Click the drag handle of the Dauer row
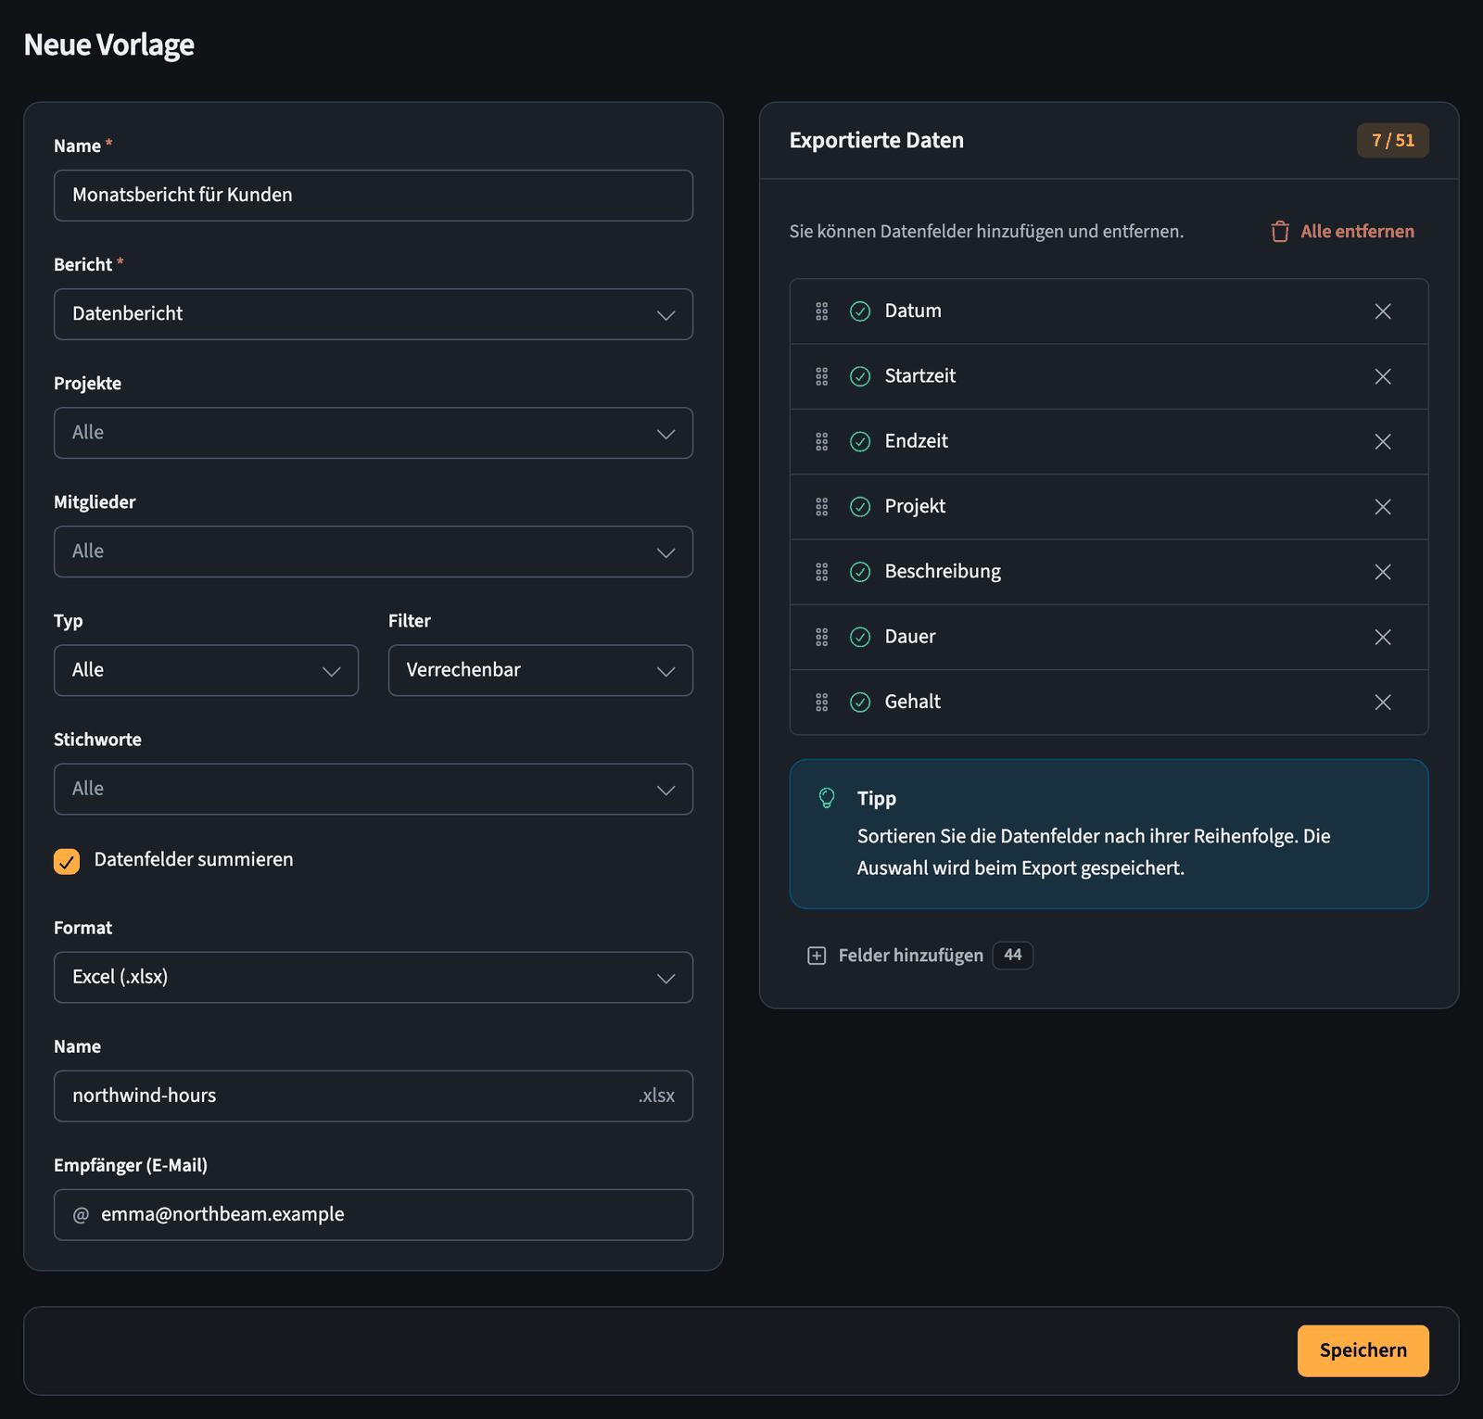 coord(821,637)
